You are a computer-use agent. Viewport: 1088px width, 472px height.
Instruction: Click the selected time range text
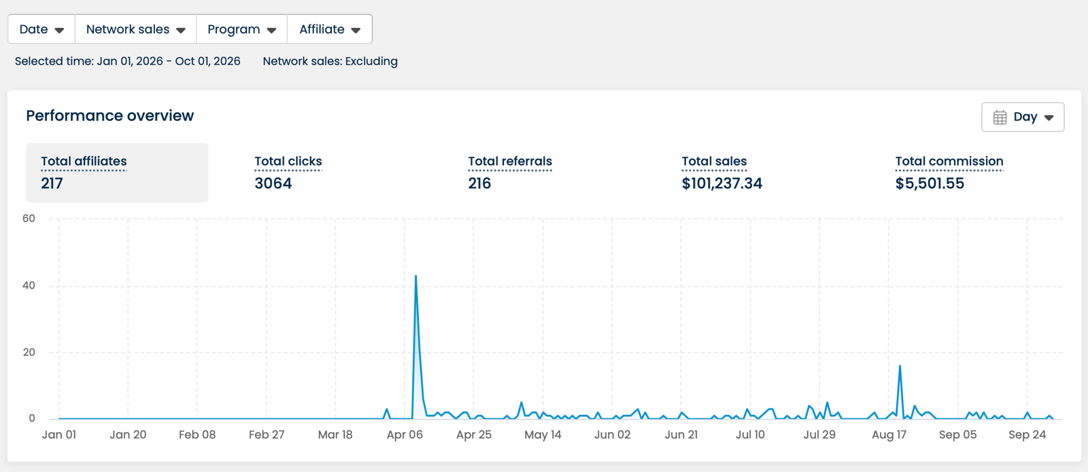[x=128, y=61]
